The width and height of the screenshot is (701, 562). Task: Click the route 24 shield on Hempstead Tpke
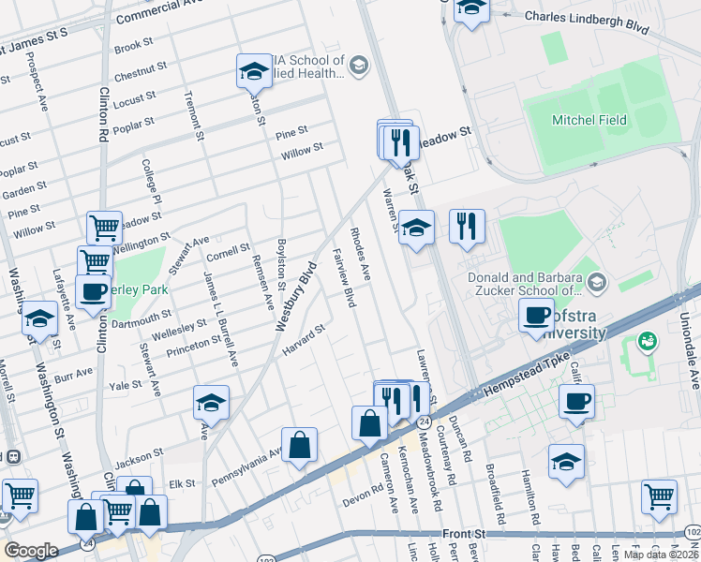425,421
